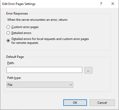This screenshot has height=110, width=119.
Task: Click the Error Responses group heading
Action: pos(17,13)
